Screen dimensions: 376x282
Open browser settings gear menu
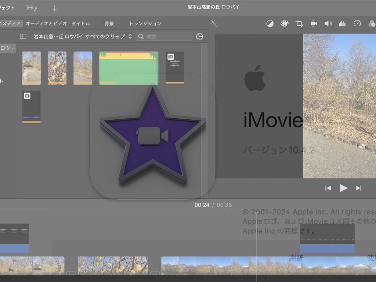click(199, 36)
